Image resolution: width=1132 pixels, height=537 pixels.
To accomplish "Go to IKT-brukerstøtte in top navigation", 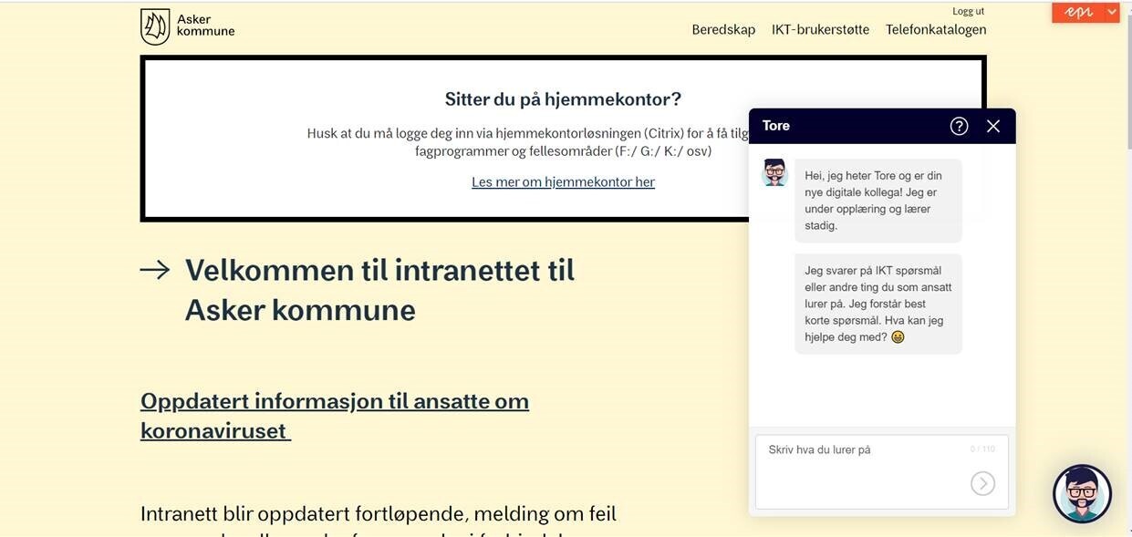I will [x=820, y=29].
